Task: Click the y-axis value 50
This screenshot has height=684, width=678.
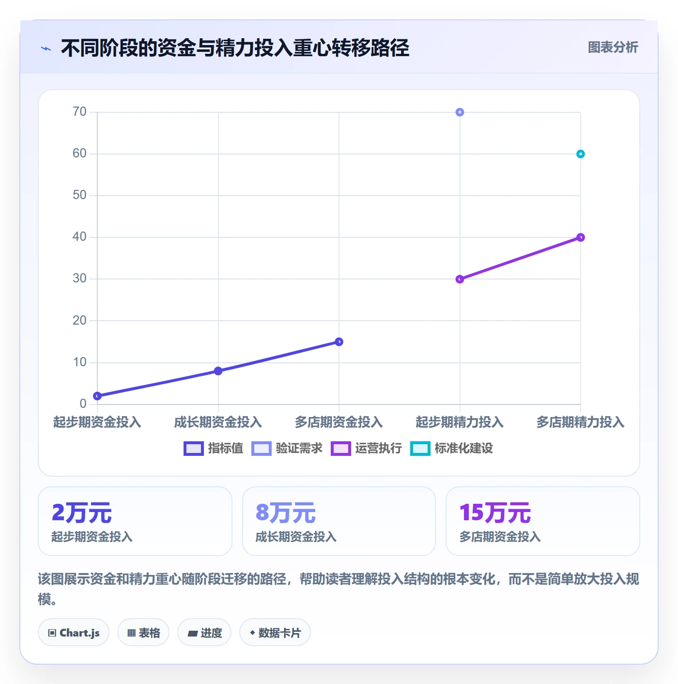Action: click(79, 195)
